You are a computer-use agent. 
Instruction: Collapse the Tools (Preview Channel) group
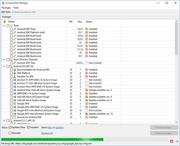pos(4,60)
